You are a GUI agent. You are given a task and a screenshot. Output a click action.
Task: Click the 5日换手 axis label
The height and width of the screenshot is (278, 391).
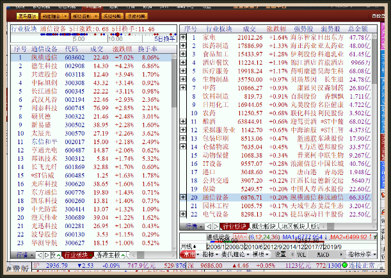tap(164, 39)
